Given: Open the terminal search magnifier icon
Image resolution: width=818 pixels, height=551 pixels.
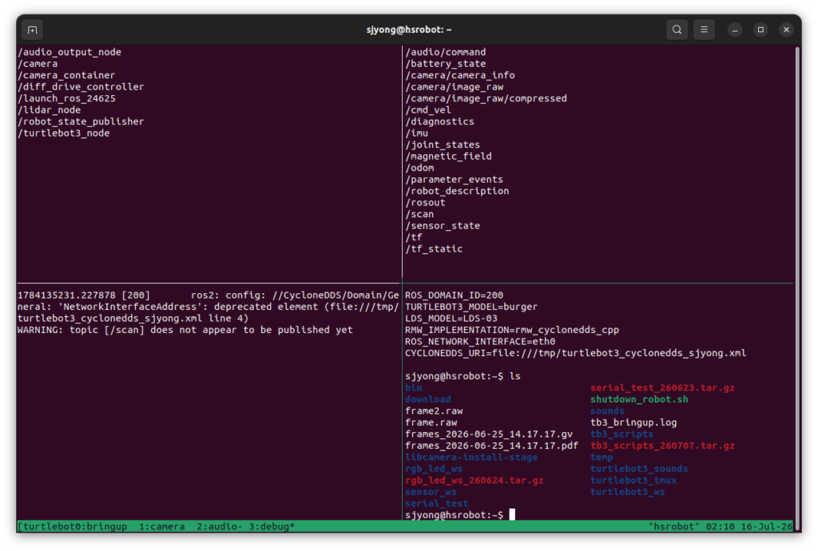Looking at the screenshot, I should pos(677,30).
